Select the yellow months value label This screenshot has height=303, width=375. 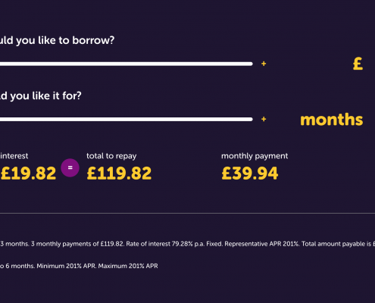(332, 120)
